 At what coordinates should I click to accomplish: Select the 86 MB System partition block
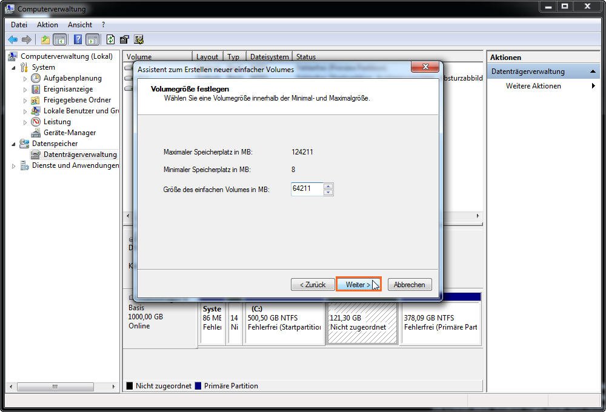point(212,323)
